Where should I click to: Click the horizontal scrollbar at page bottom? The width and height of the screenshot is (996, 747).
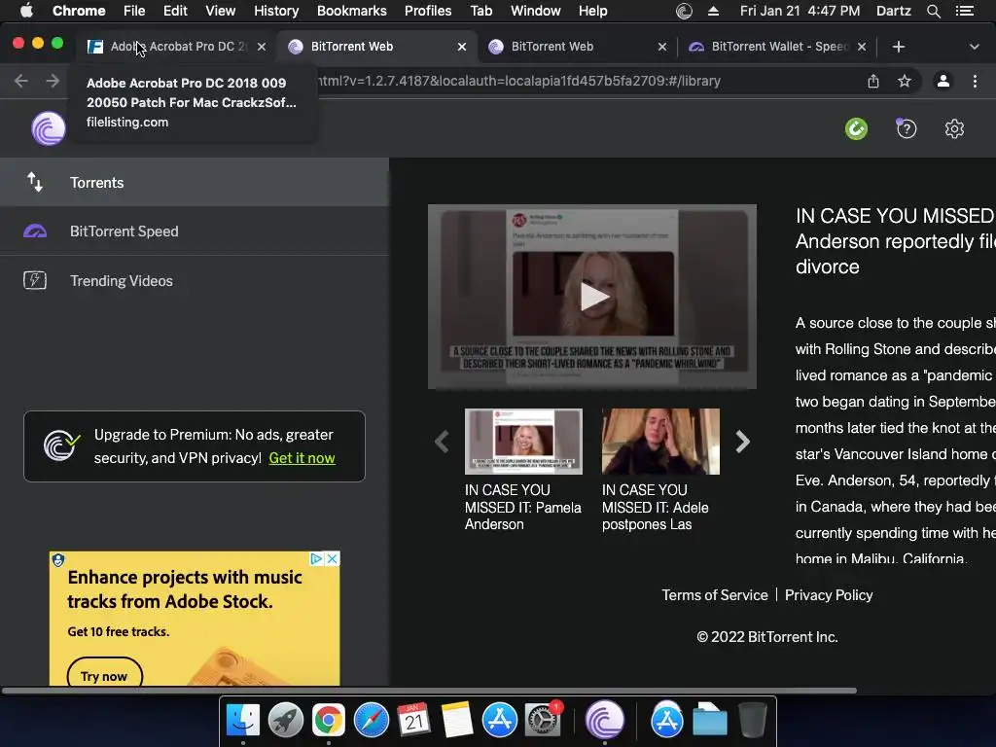429,691
